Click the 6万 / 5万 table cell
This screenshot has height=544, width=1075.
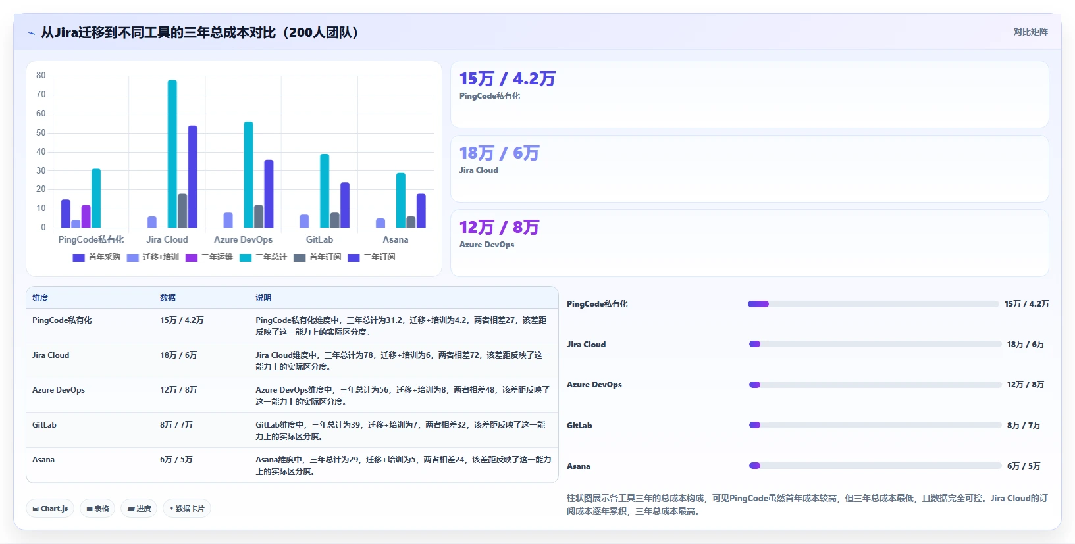(176, 460)
